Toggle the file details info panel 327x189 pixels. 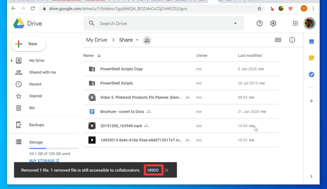click(x=292, y=40)
